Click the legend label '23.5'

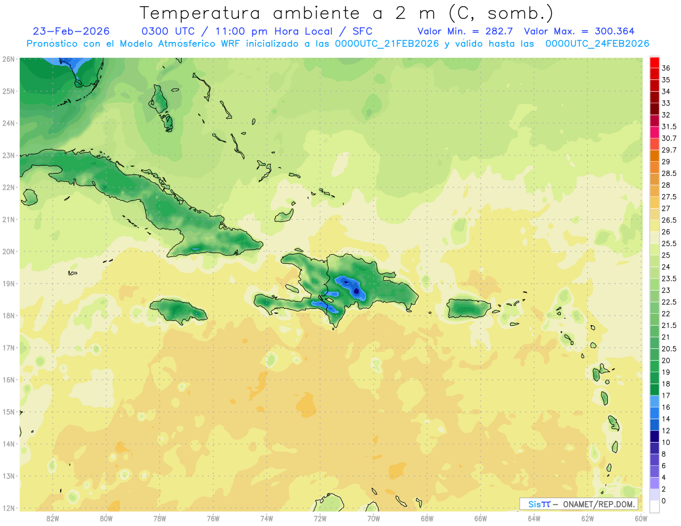point(669,279)
